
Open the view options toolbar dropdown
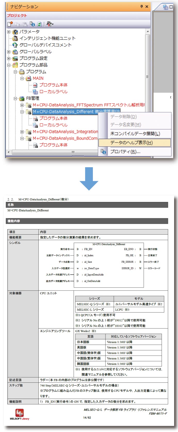point(50,24)
